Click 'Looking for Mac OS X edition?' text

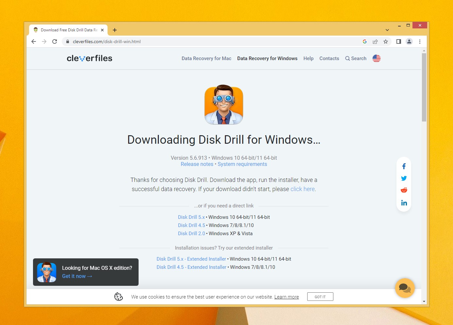pos(97,268)
